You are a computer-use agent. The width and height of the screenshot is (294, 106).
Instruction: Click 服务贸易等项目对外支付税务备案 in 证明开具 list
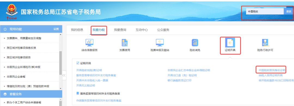click(x=96, y=75)
